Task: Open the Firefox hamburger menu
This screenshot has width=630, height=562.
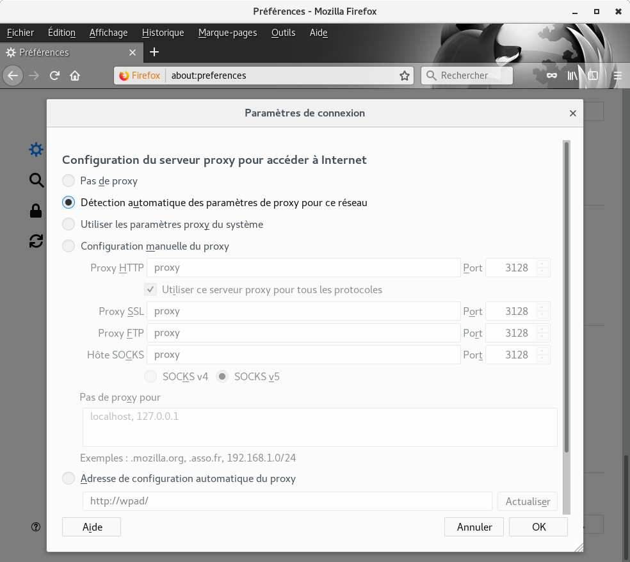Action: click(x=617, y=75)
